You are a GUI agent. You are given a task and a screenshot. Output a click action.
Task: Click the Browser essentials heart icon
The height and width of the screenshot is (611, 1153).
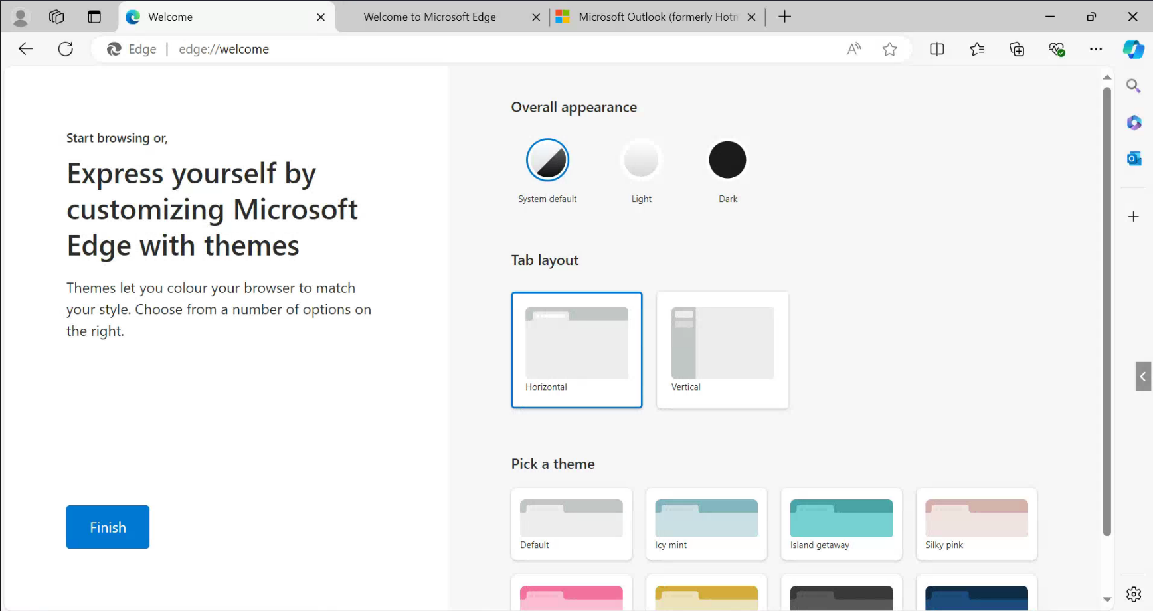pos(1057,49)
